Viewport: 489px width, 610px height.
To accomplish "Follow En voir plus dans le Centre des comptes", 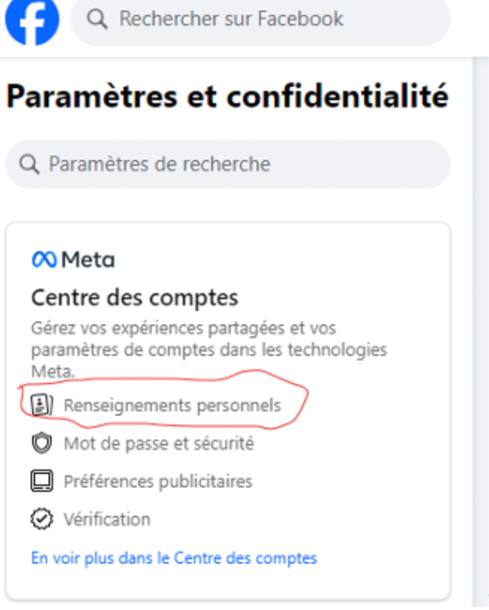I will tap(173, 558).
